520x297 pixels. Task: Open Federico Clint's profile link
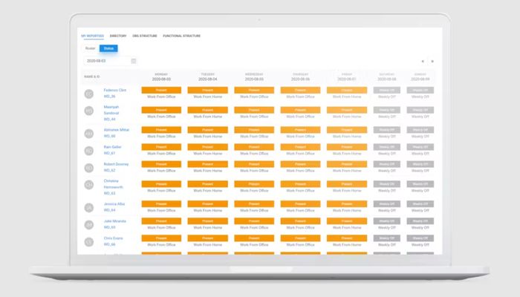[114, 90]
